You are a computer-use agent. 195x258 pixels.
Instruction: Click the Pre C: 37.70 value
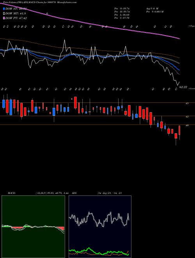click(x=122, y=18)
